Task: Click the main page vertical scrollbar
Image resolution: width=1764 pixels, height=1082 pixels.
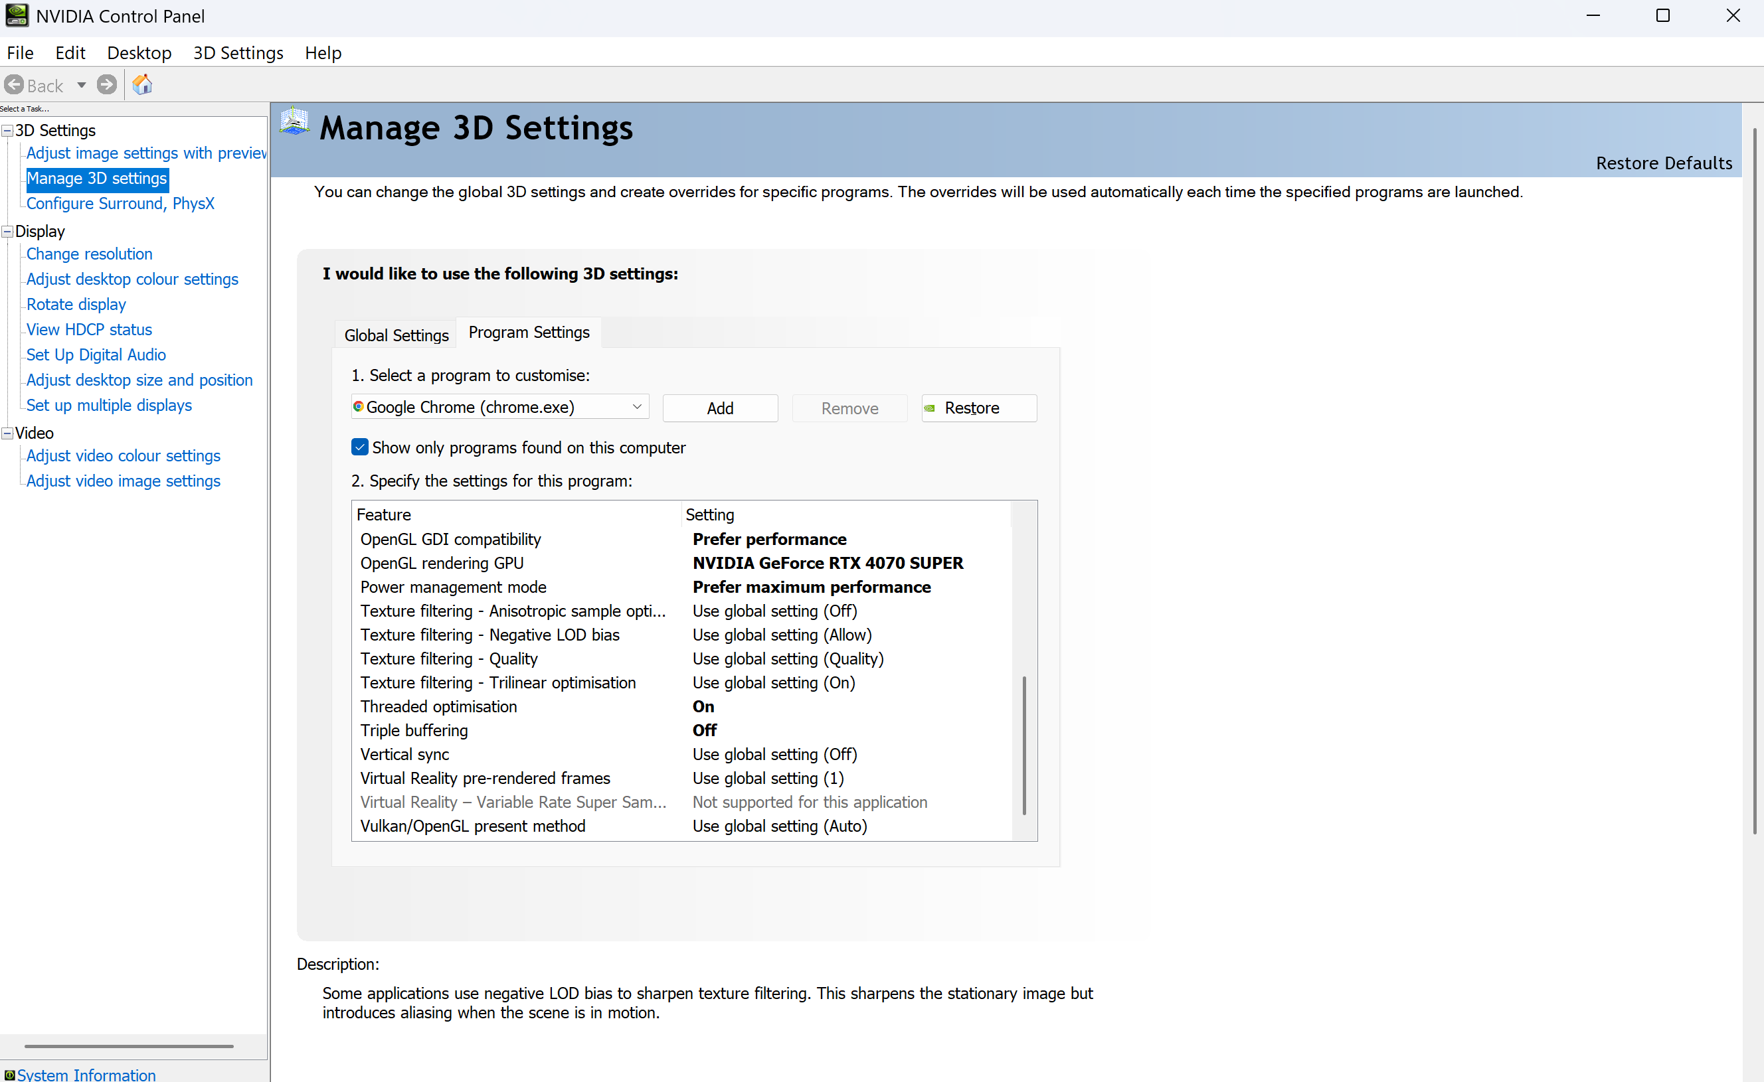Action: tap(1754, 479)
